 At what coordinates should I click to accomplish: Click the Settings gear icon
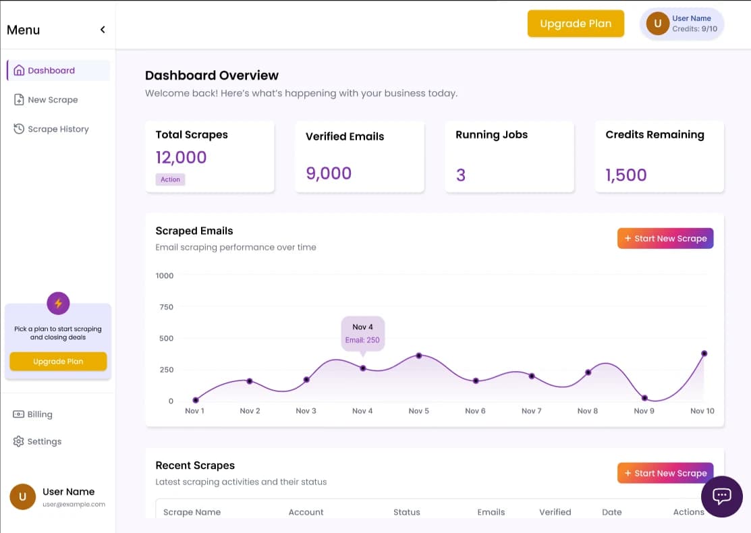pyautogui.click(x=19, y=441)
